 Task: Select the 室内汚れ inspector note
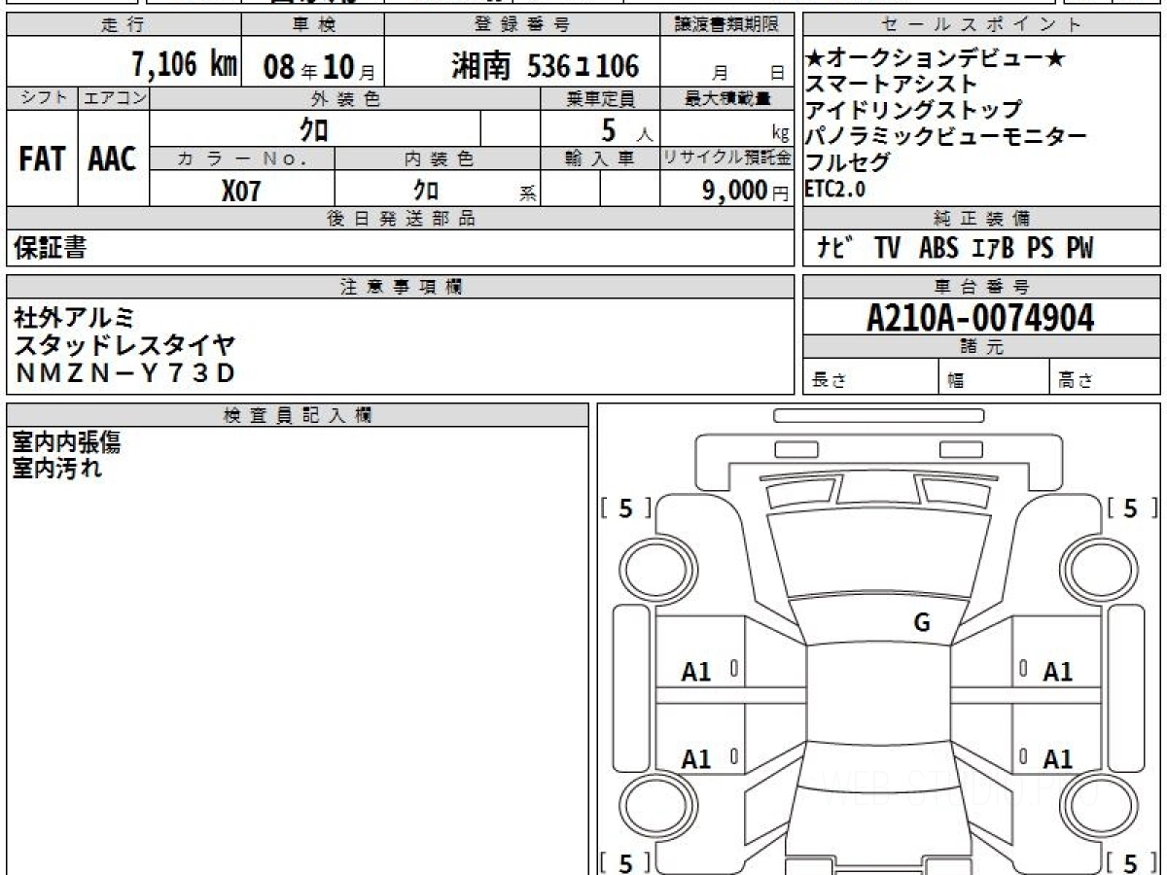point(57,469)
